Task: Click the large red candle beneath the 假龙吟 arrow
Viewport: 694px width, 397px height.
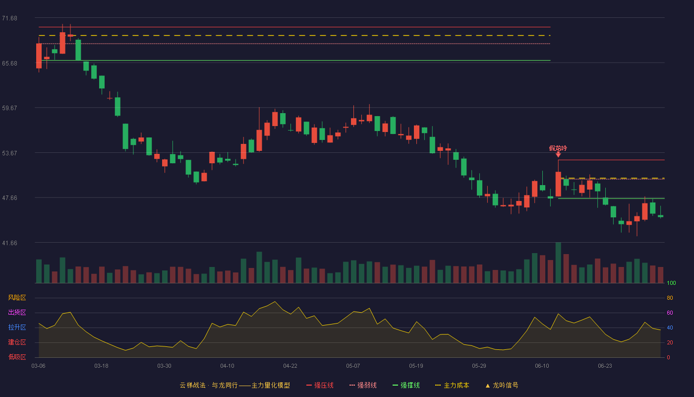Action: pyautogui.click(x=558, y=184)
